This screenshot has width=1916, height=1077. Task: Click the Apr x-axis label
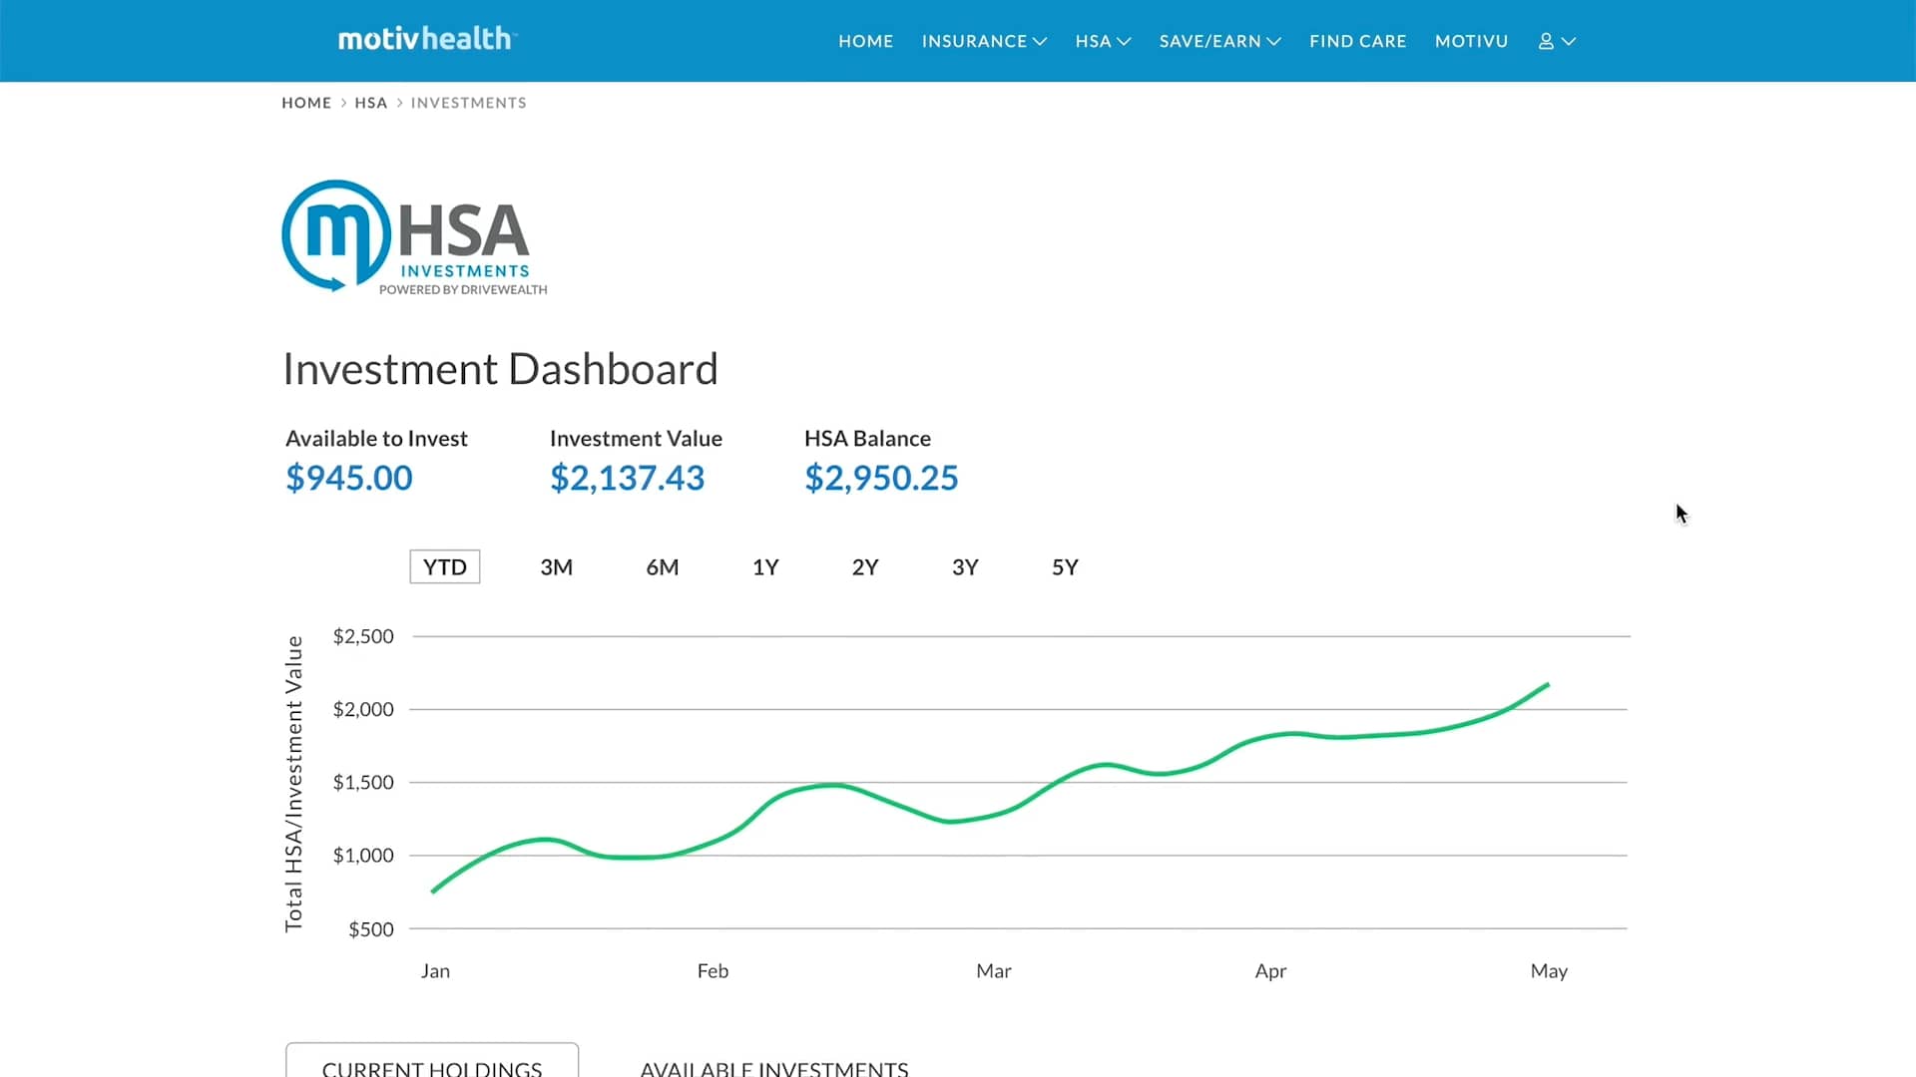click(1270, 971)
